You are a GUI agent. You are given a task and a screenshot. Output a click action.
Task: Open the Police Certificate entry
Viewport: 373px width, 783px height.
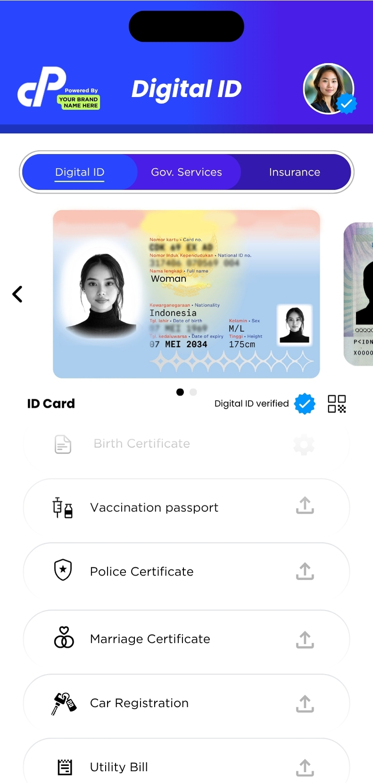click(x=186, y=571)
